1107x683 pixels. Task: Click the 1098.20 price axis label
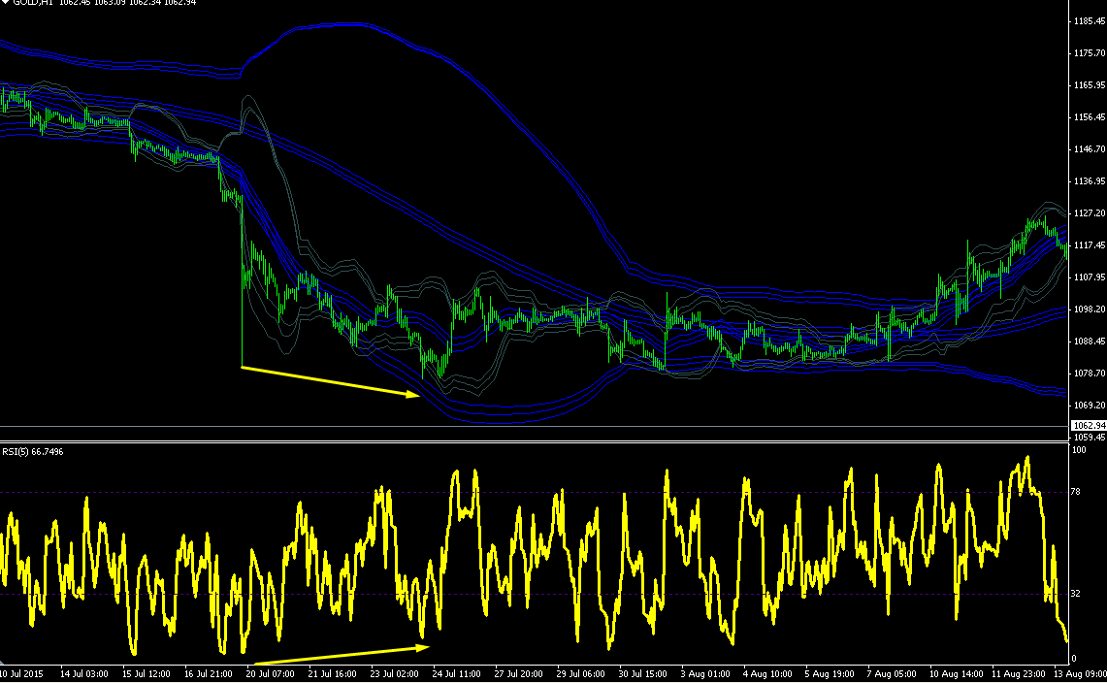point(1090,309)
